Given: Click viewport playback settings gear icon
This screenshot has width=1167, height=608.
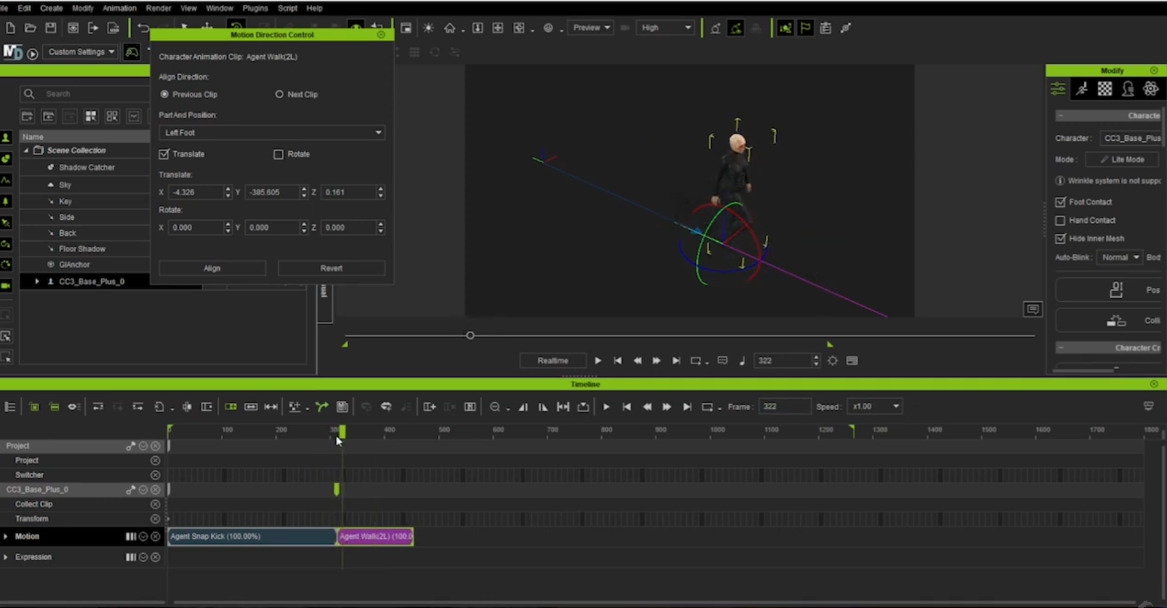Looking at the screenshot, I should pos(833,361).
